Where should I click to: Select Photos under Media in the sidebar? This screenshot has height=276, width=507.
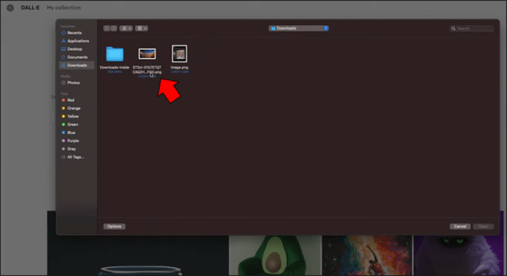(x=73, y=82)
